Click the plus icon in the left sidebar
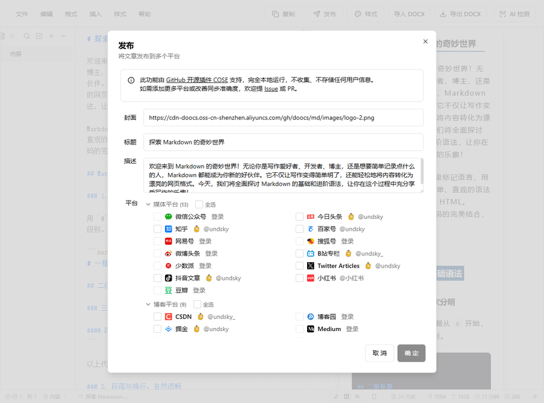This screenshot has height=403, width=544. [x=51, y=36]
